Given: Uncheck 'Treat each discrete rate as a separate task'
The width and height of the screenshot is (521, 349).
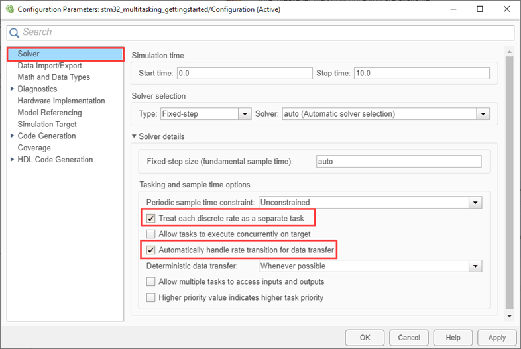Looking at the screenshot, I should coord(151,217).
